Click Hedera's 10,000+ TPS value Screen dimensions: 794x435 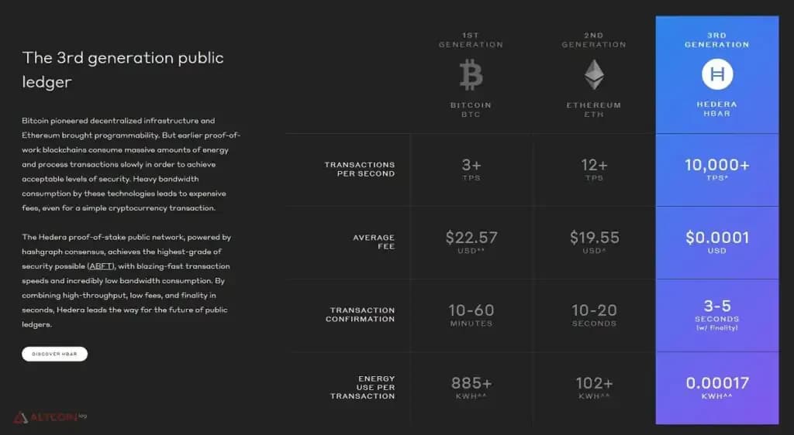[717, 170]
